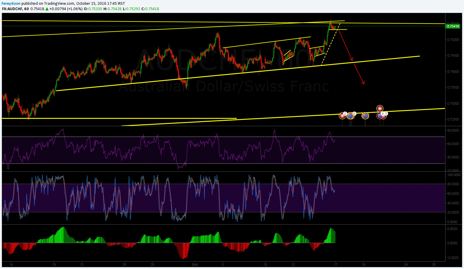Click the 21 date on time axis
The width and height of the screenshot is (464, 269).
point(82,265)
